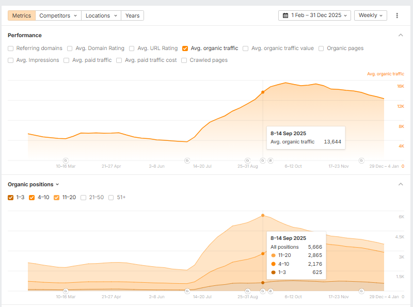Click Google update marker above 25–31 Aug, Performance chart
Image resolution: width=413 pixels, height=307 pixels.
point(248,160)
